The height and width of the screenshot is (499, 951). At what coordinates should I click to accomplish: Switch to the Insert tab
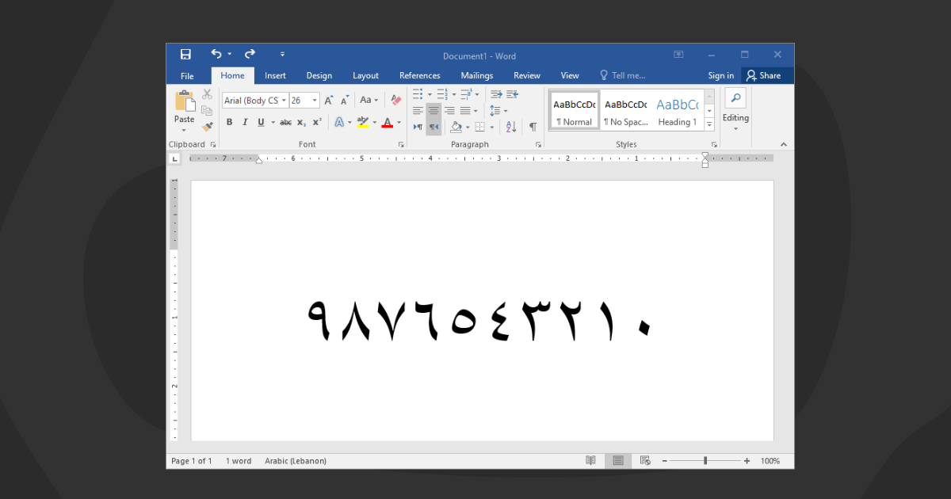tap(276, 76)
